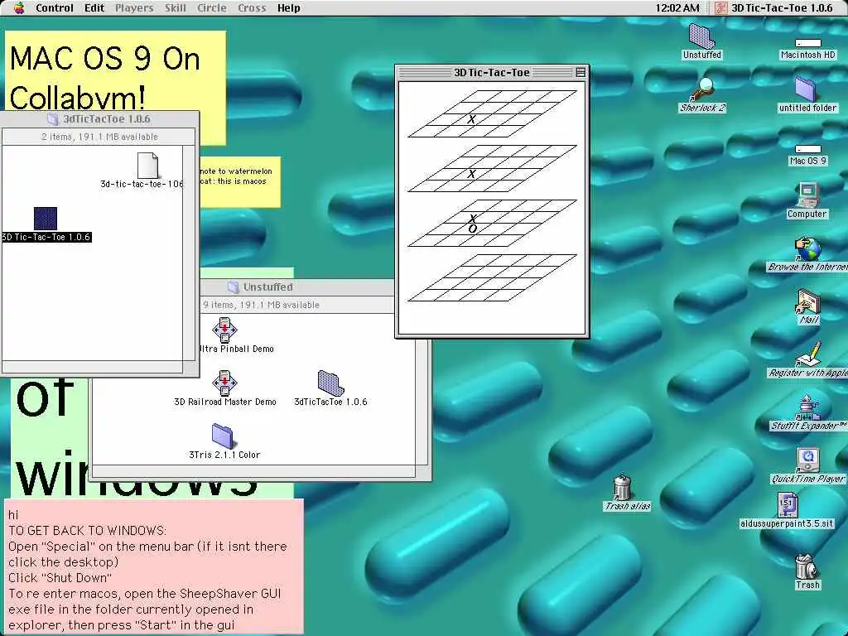
Task: Click the 'MAC OS 9 On Collabvm!' sticky note
Action: coord(115,71)
